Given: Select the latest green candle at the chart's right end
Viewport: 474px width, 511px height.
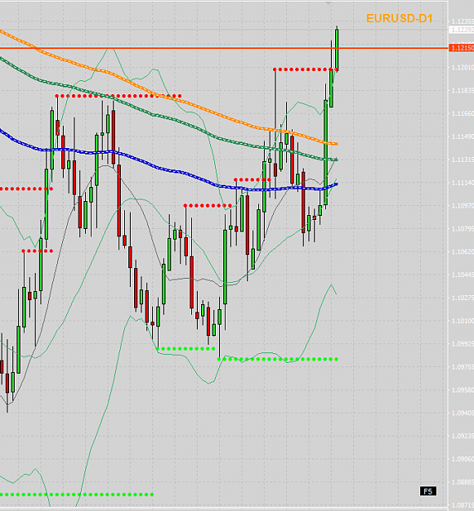Looking at the screenshot, I should 337,50.
